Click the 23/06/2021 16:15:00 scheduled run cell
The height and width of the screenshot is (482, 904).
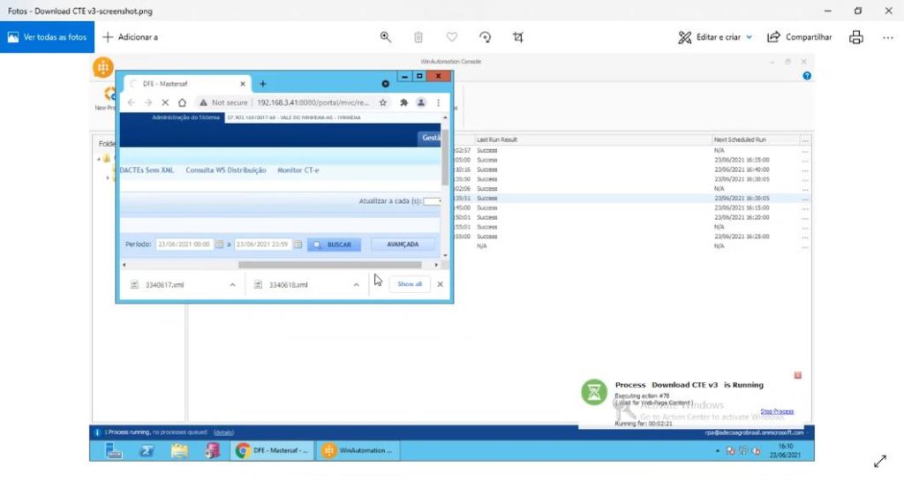[x=742, y=207]
